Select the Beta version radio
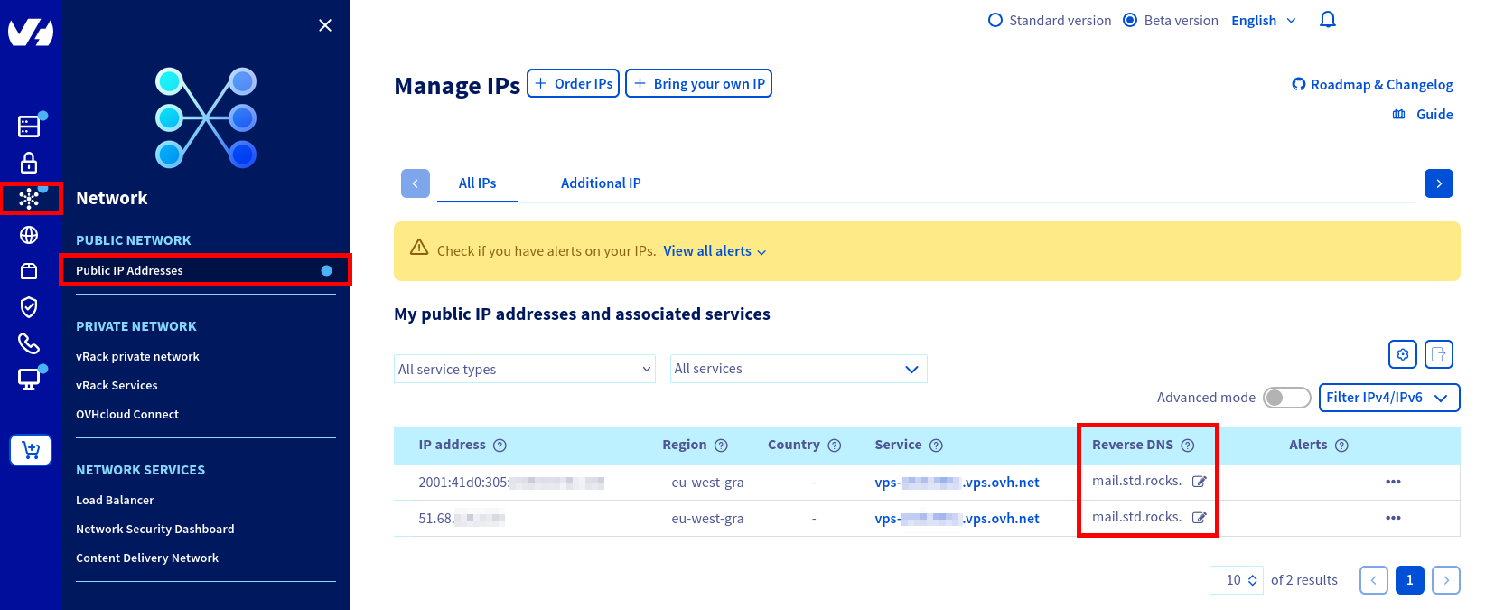The image size is (1504, 610). tap(1130, 20)
